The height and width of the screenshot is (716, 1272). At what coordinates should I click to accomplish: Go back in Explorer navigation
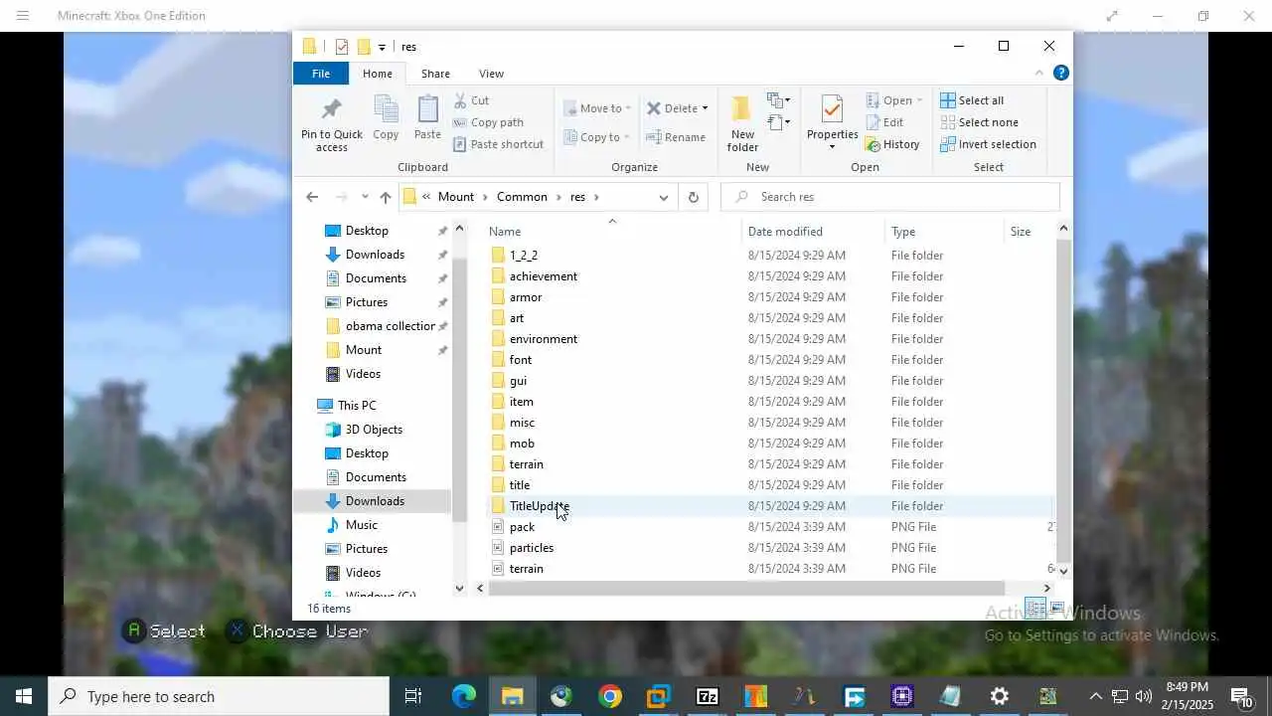click(312, 197)
